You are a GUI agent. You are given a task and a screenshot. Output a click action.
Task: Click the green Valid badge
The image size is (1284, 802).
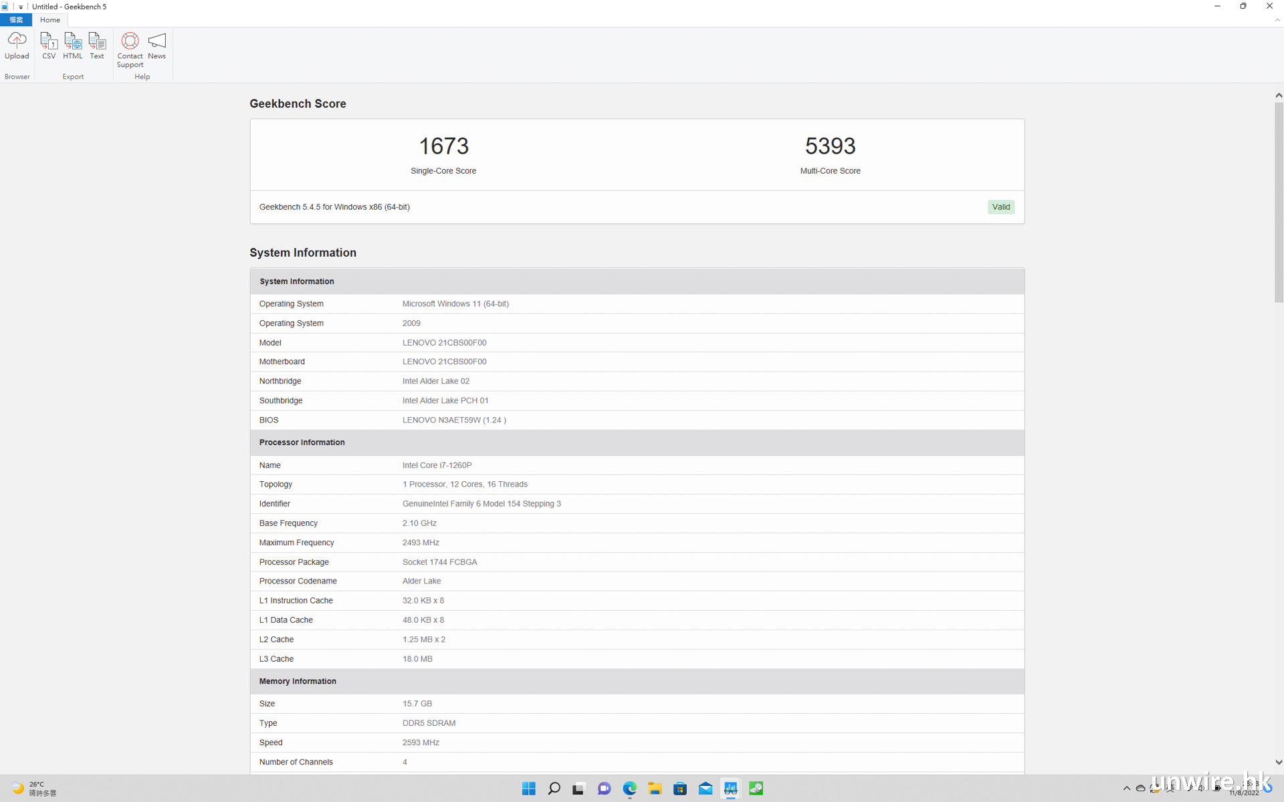[x=1000, y=207]
